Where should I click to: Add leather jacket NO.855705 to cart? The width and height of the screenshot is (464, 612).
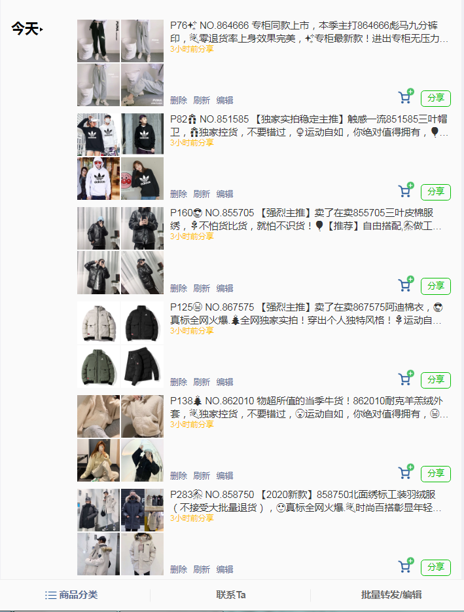point(406,284)
